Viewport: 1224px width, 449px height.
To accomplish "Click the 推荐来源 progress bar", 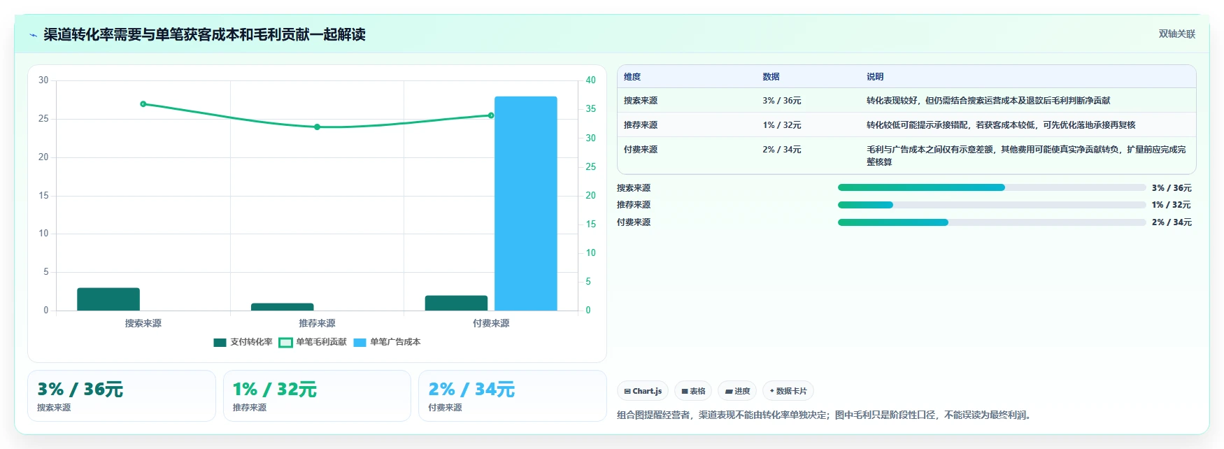I will (x=992, y=205).
